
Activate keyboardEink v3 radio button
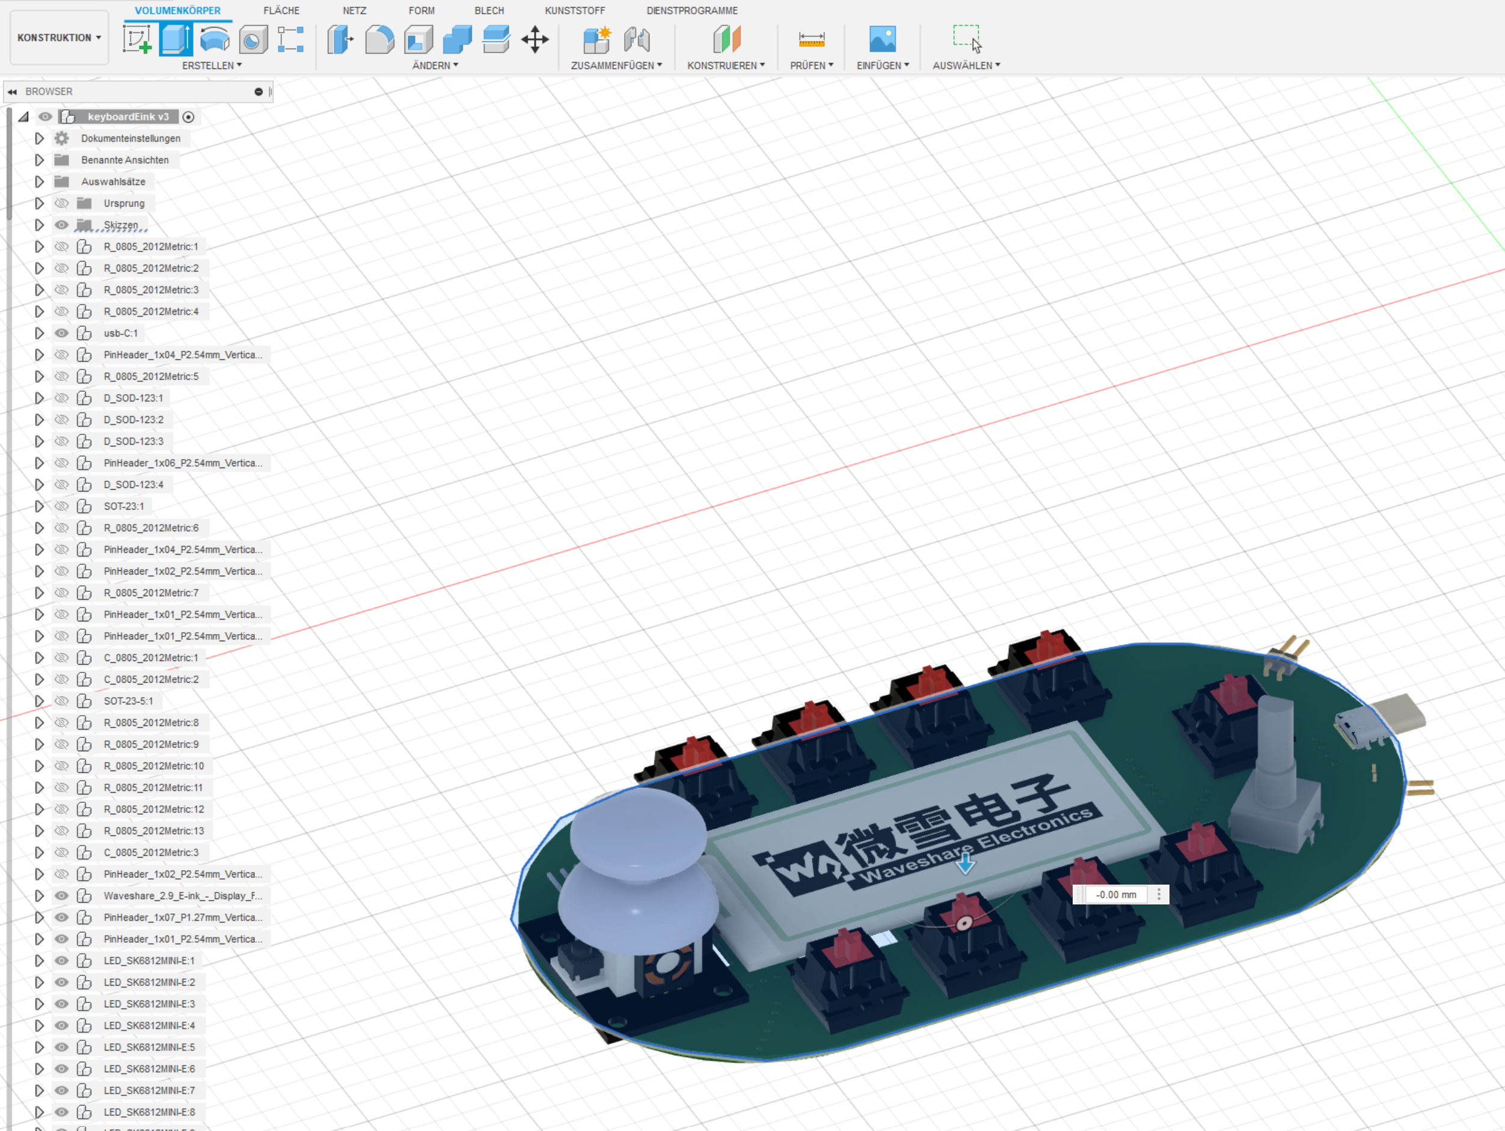click(x=188, y=117)
